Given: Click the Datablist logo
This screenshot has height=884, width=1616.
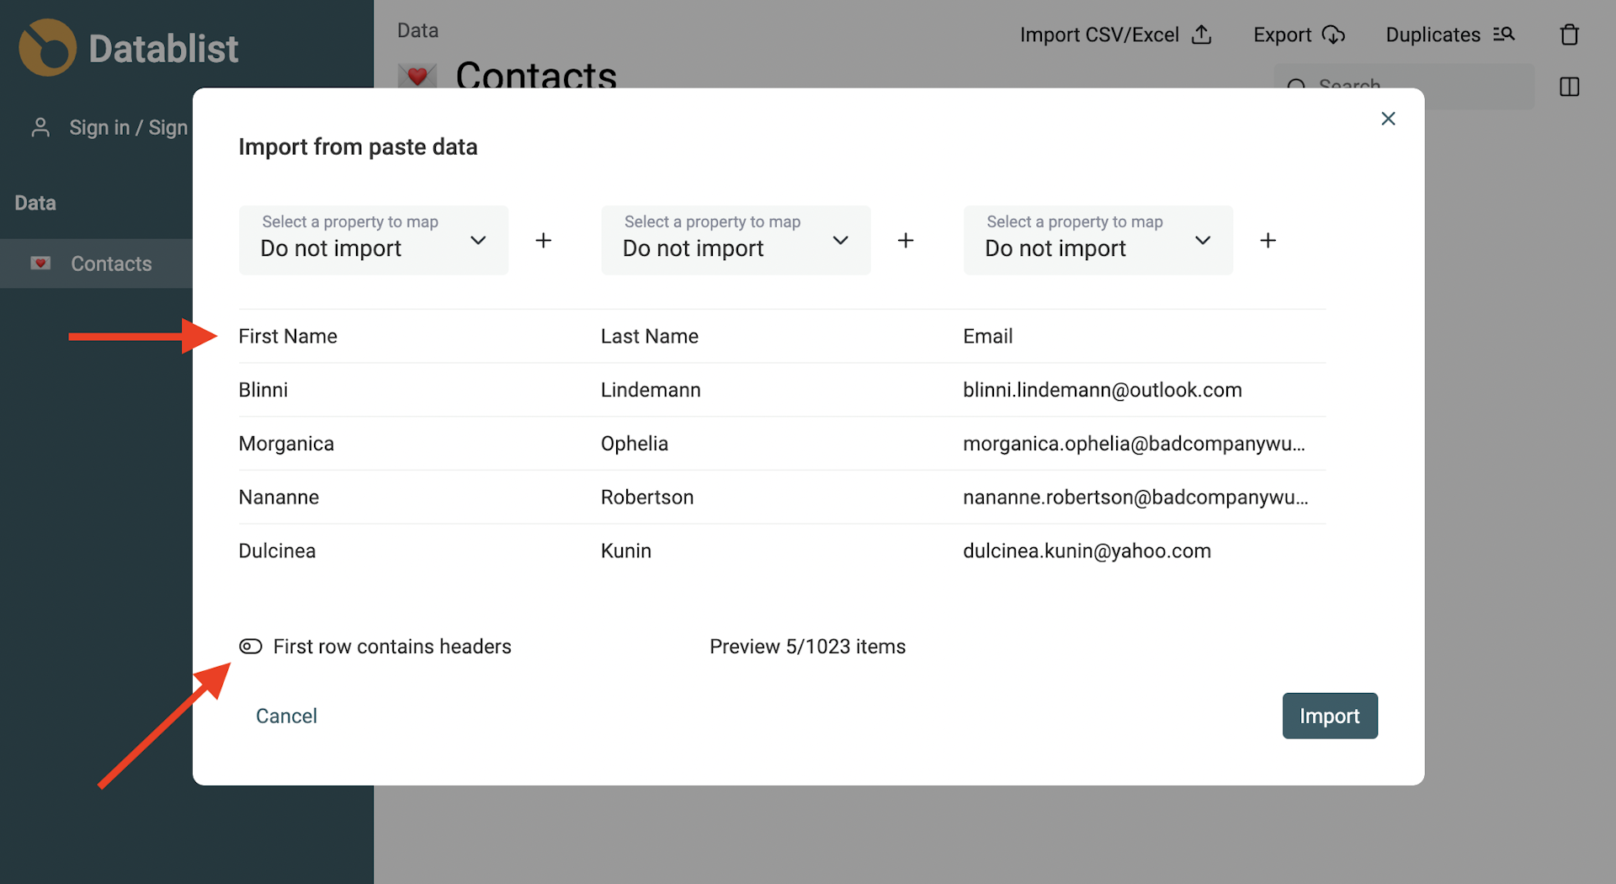Looking at the screenshot, I should click(48, 48).
